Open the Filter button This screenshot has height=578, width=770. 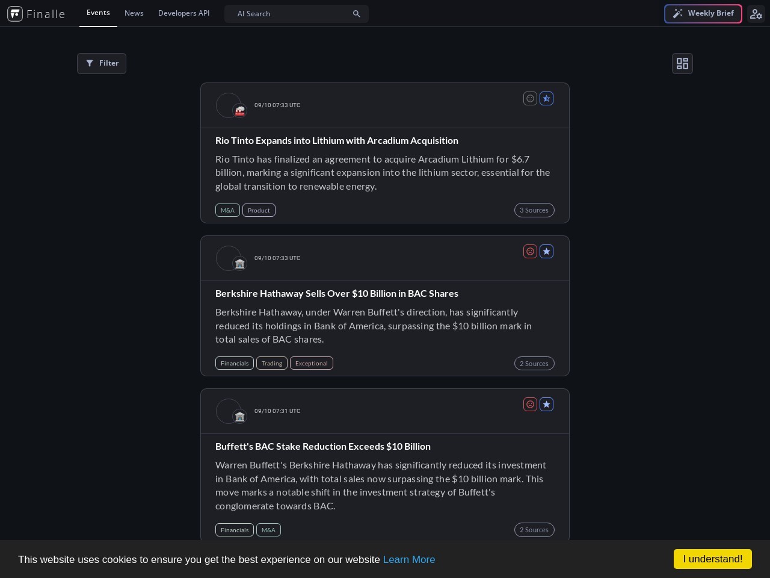[102, 63]
